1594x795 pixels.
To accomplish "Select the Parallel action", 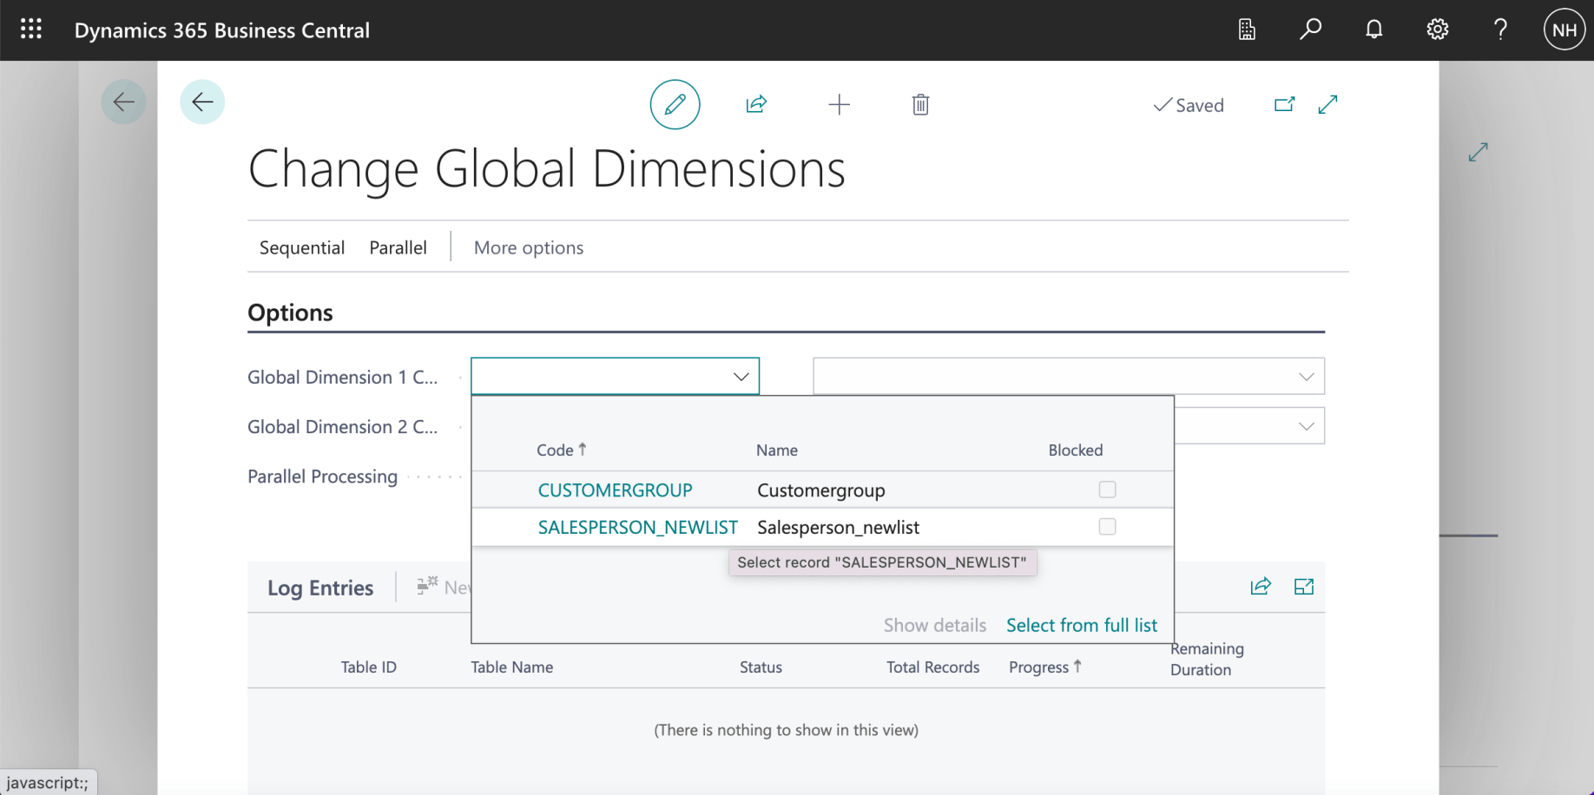I will point(398,247).
